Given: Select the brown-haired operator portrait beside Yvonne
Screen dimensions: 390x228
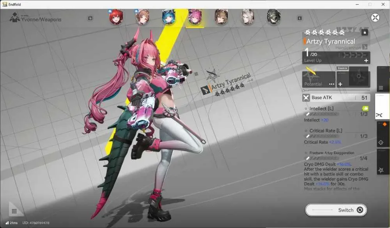Looking at the screenshot, I should (x=221, y=17).
